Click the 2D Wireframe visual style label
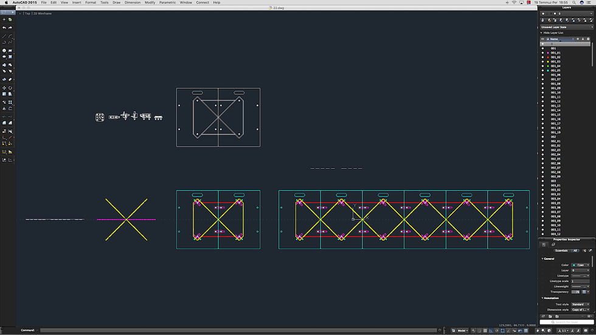The image size is (596, 335). 43,13
